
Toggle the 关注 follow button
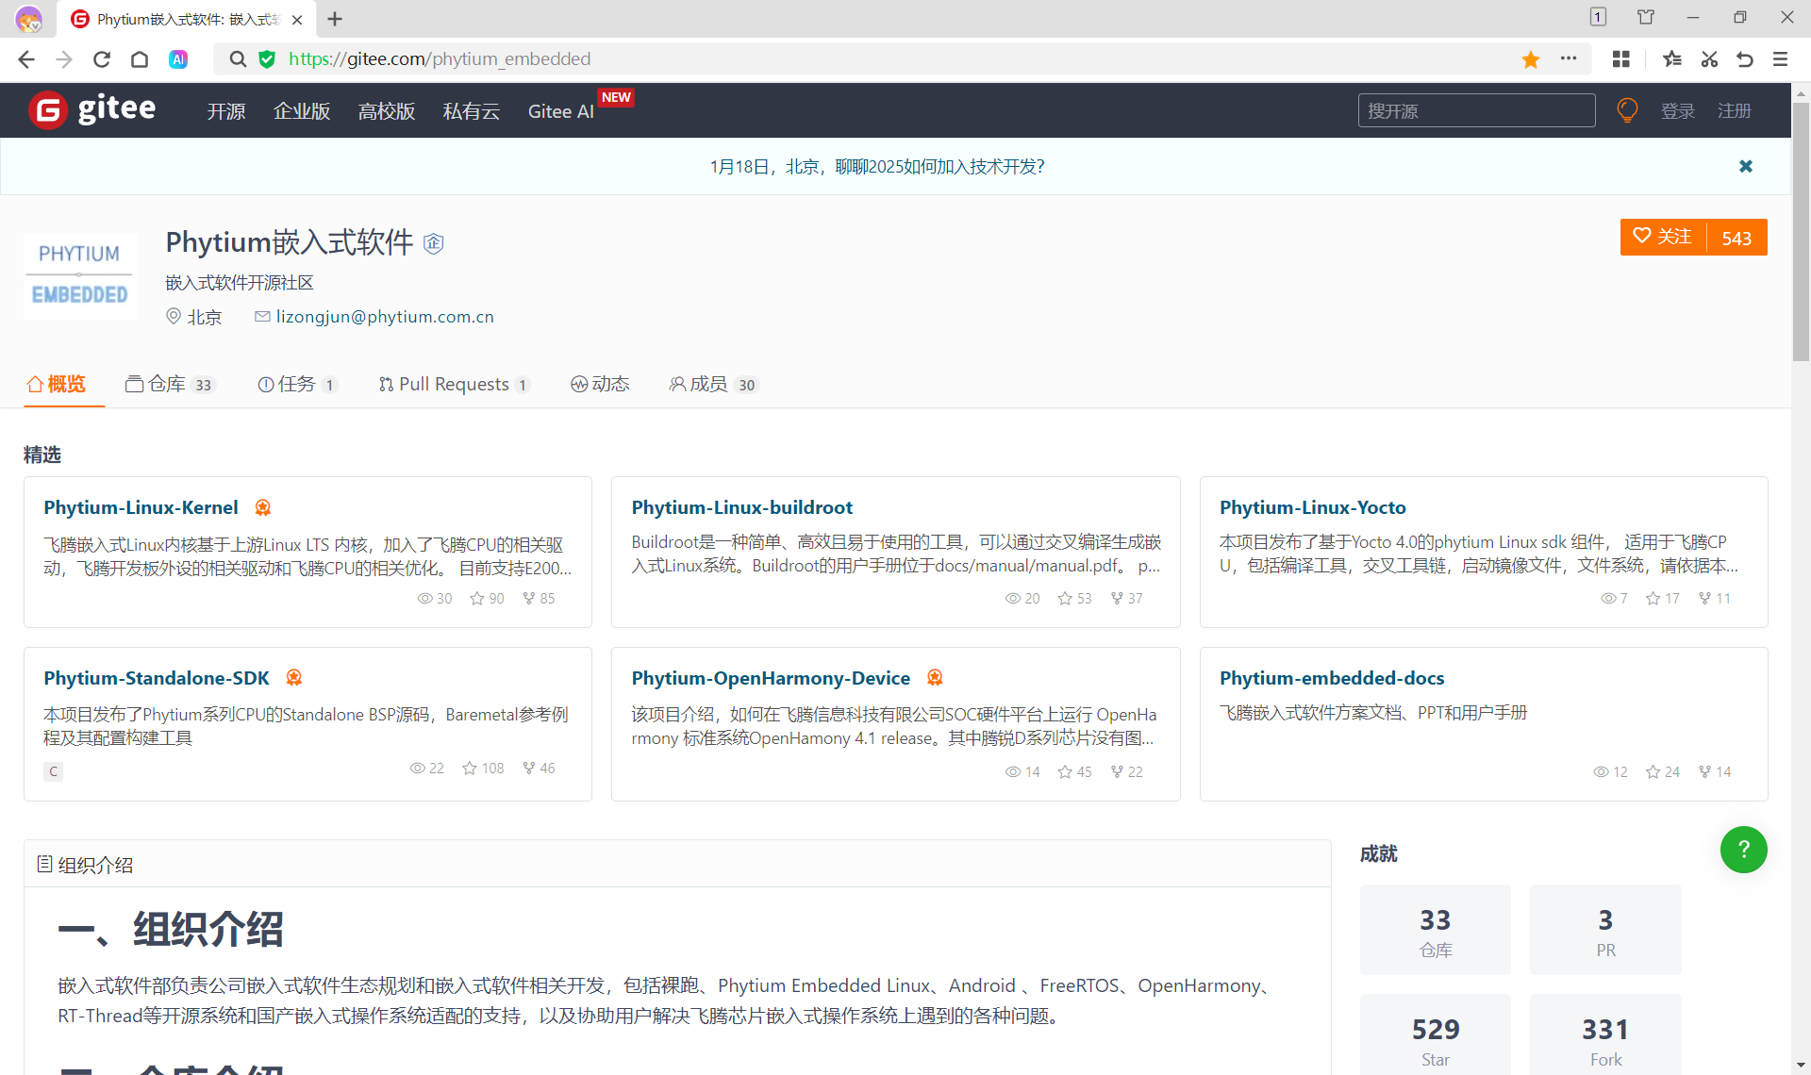(1663, 237)
